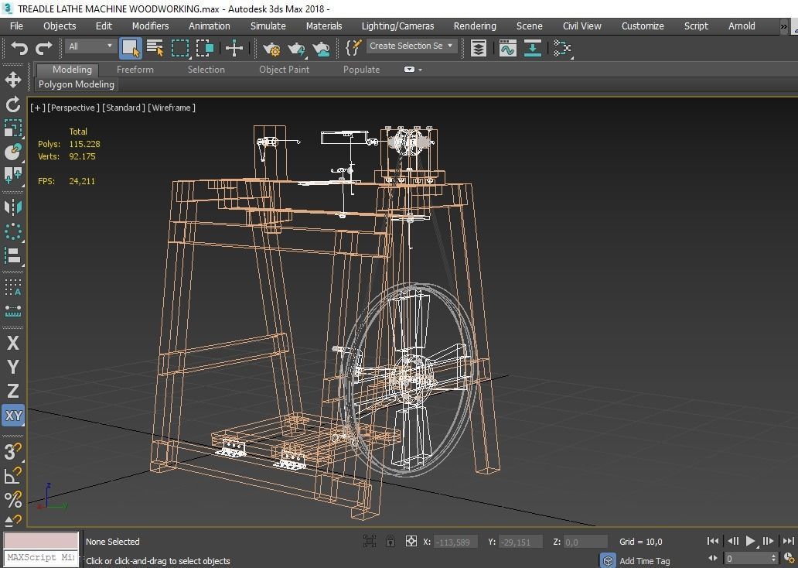The height and width of the screenshot is (568, 798).
Task: Restrict transform to Y axis
Action: tap(12, 367)
